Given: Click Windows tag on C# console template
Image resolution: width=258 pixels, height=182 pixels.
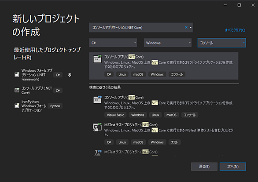Looking at the screenshot, I should tap(157, 74).
